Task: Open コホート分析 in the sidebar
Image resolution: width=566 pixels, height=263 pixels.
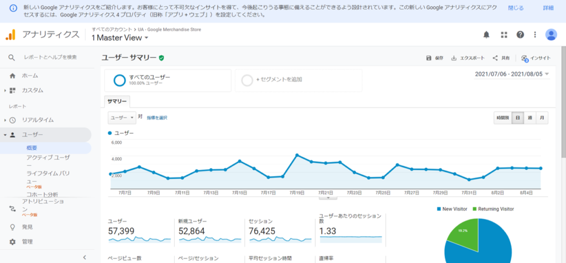Action: 42,195
